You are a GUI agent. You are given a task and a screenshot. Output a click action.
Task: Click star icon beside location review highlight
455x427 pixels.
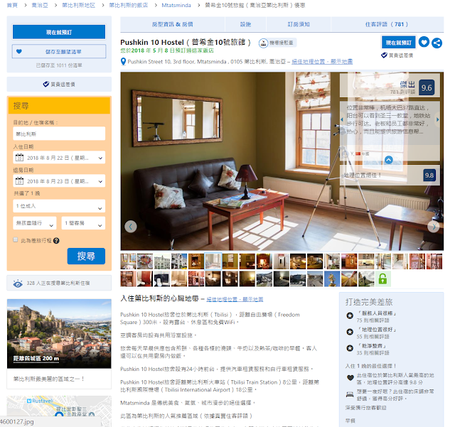tap(350, 332)
